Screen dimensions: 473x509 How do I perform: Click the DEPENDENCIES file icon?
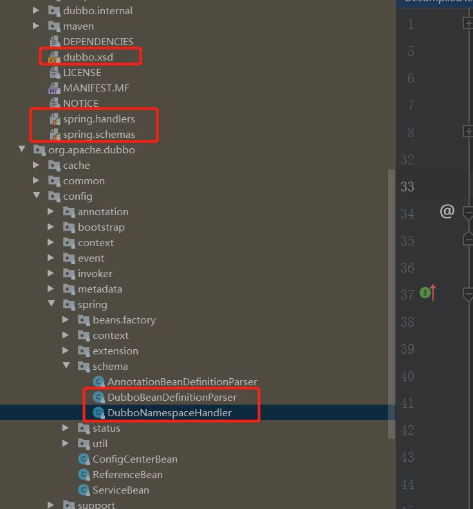[x=55, y=41]
